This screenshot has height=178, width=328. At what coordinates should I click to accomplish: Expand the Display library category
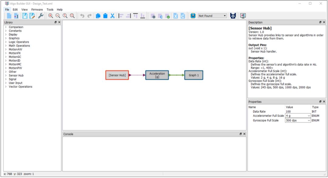click(x=6, y=34)
